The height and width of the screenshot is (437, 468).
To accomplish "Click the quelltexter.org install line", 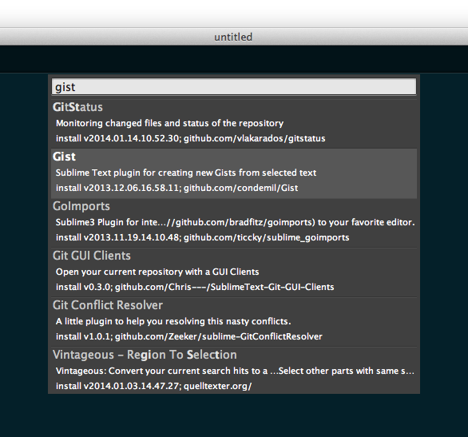I will [x=153, y=386].
